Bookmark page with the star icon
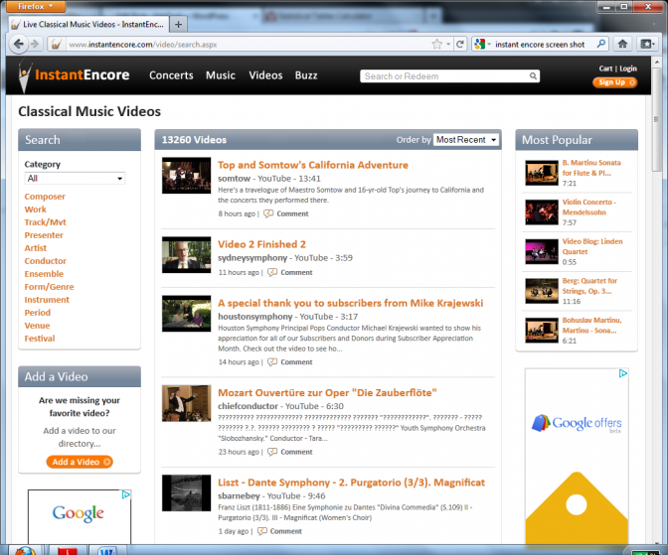668x555 pixels. [436, 45]
